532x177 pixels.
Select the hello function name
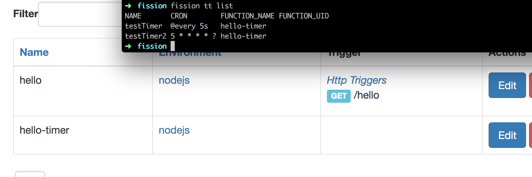tap(30, 80)
